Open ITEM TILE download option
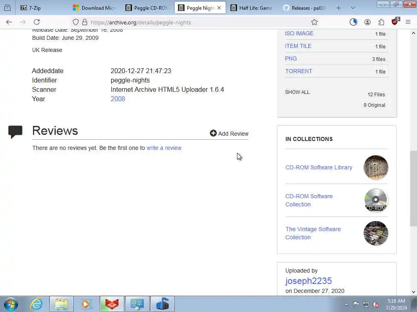Image resolution: width=417 pixels, height=312 pixels. click(x=298, y=46)
